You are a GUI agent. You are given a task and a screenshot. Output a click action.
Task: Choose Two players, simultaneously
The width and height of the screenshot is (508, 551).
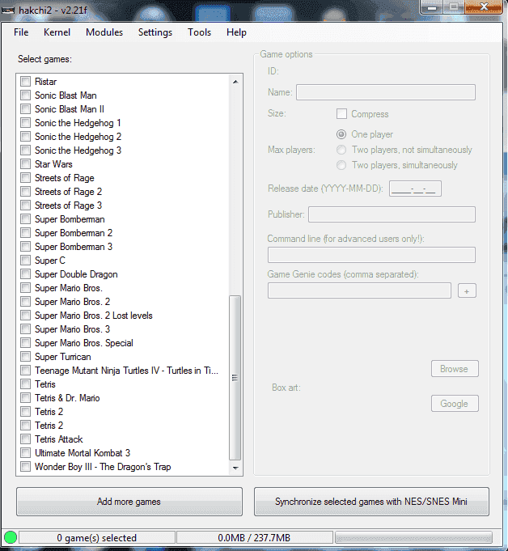tap(341, 165)
